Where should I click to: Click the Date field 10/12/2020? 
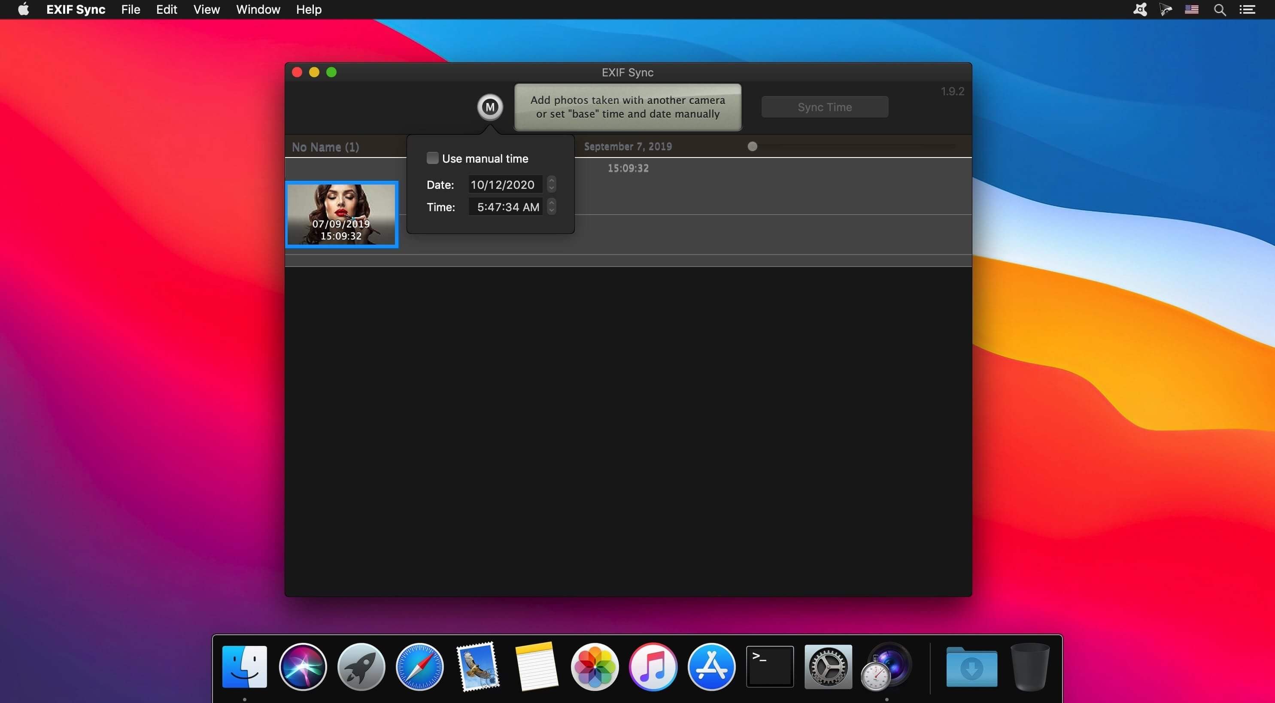click(x=503, y=185)
